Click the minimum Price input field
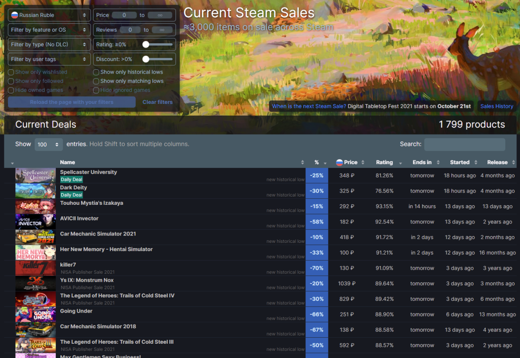Viewport: 520px width, 358px height. click(x=124, y=15)
